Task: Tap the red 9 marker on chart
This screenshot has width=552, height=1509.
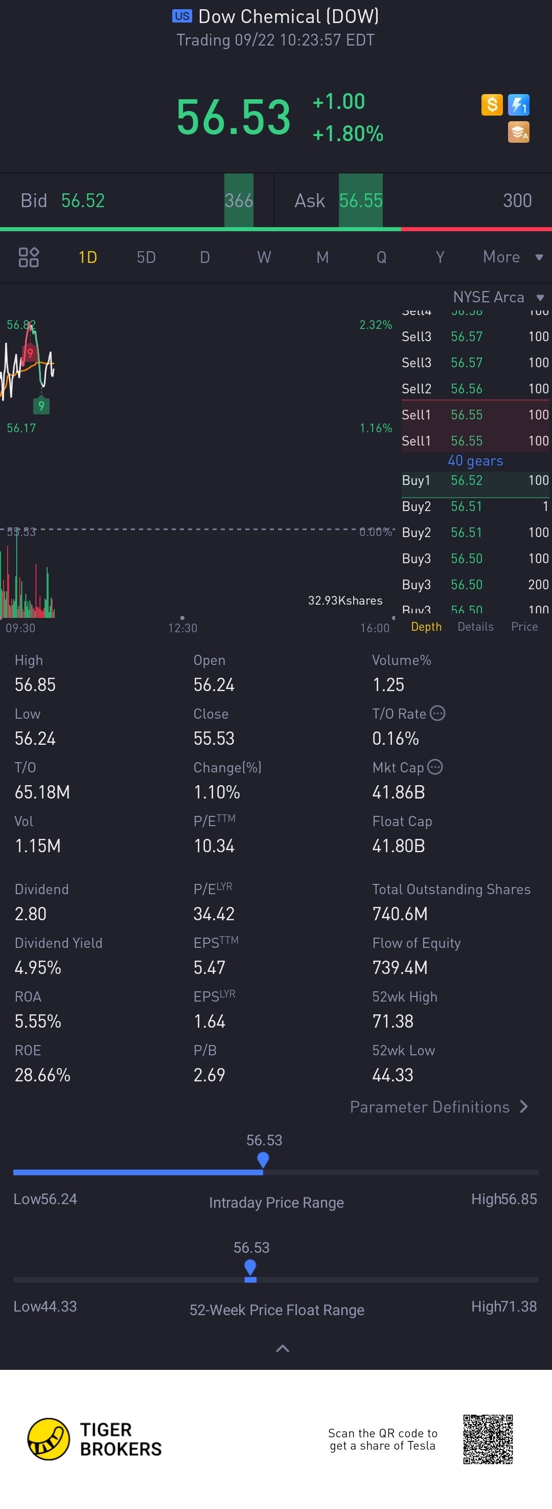Action: click(29, 352)
